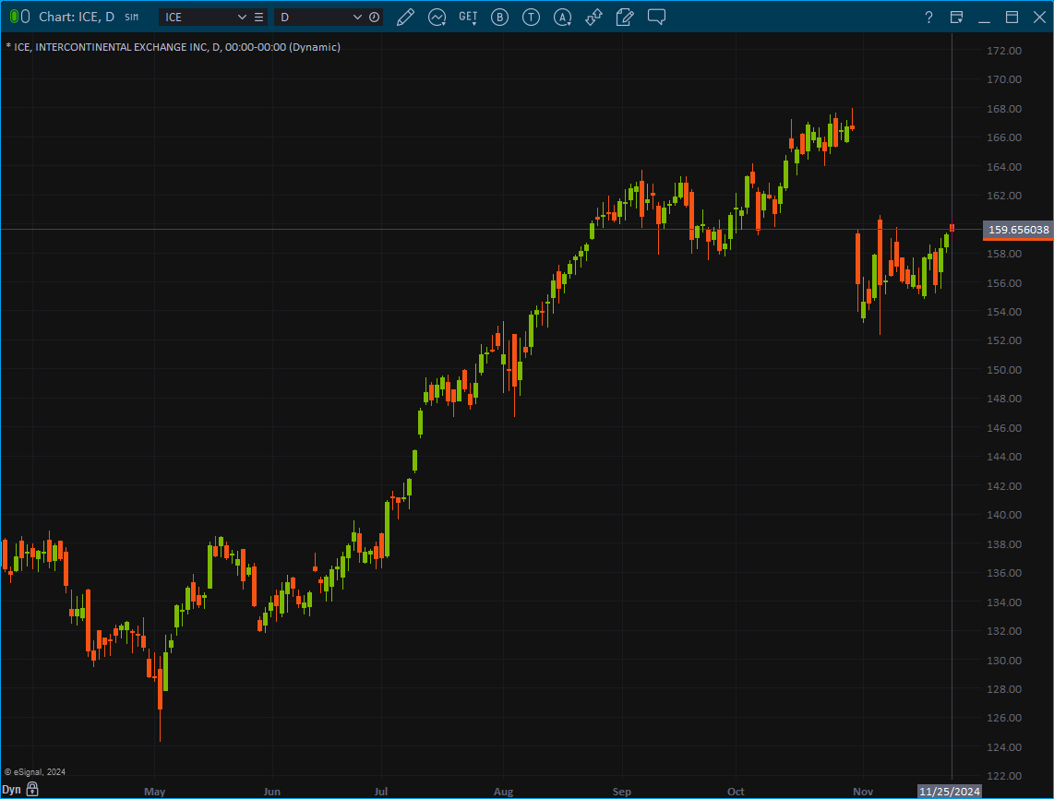Click the Oct label on the time axis

coord(737,792)
